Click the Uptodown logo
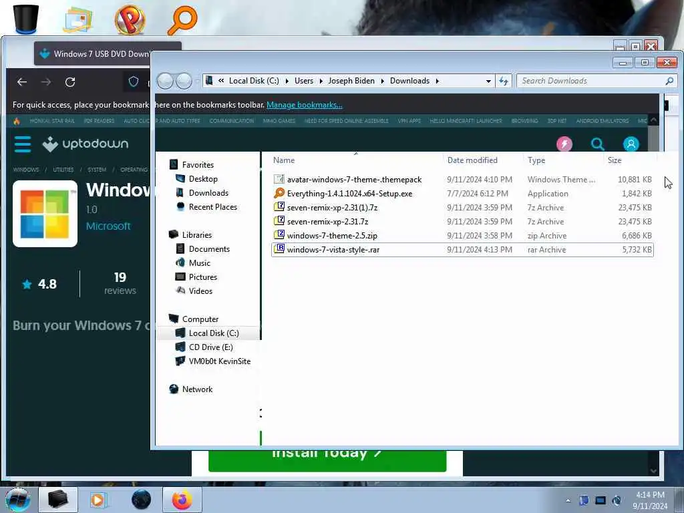The width and height of the screenshot is (684, 513). pyautogui.click(x=85, y=144)
